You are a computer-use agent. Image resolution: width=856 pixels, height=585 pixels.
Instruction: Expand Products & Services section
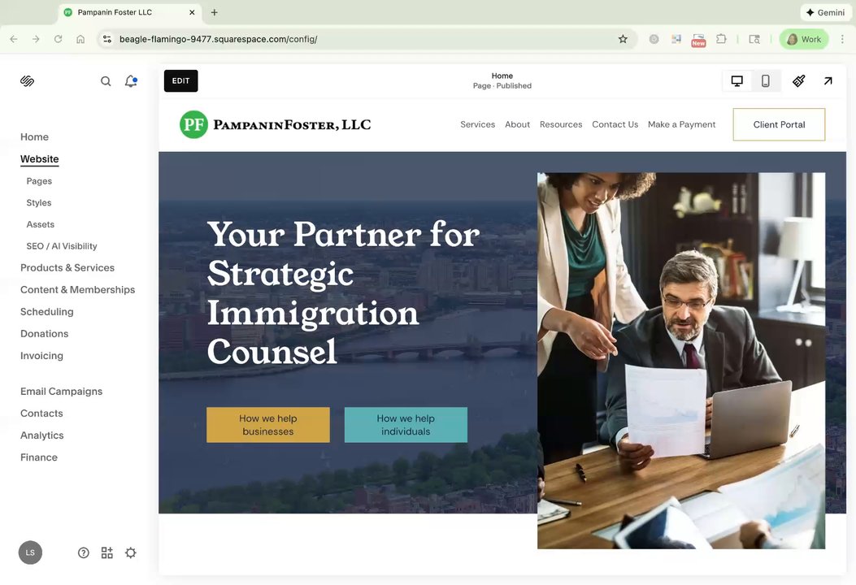(x=67, y=268)
